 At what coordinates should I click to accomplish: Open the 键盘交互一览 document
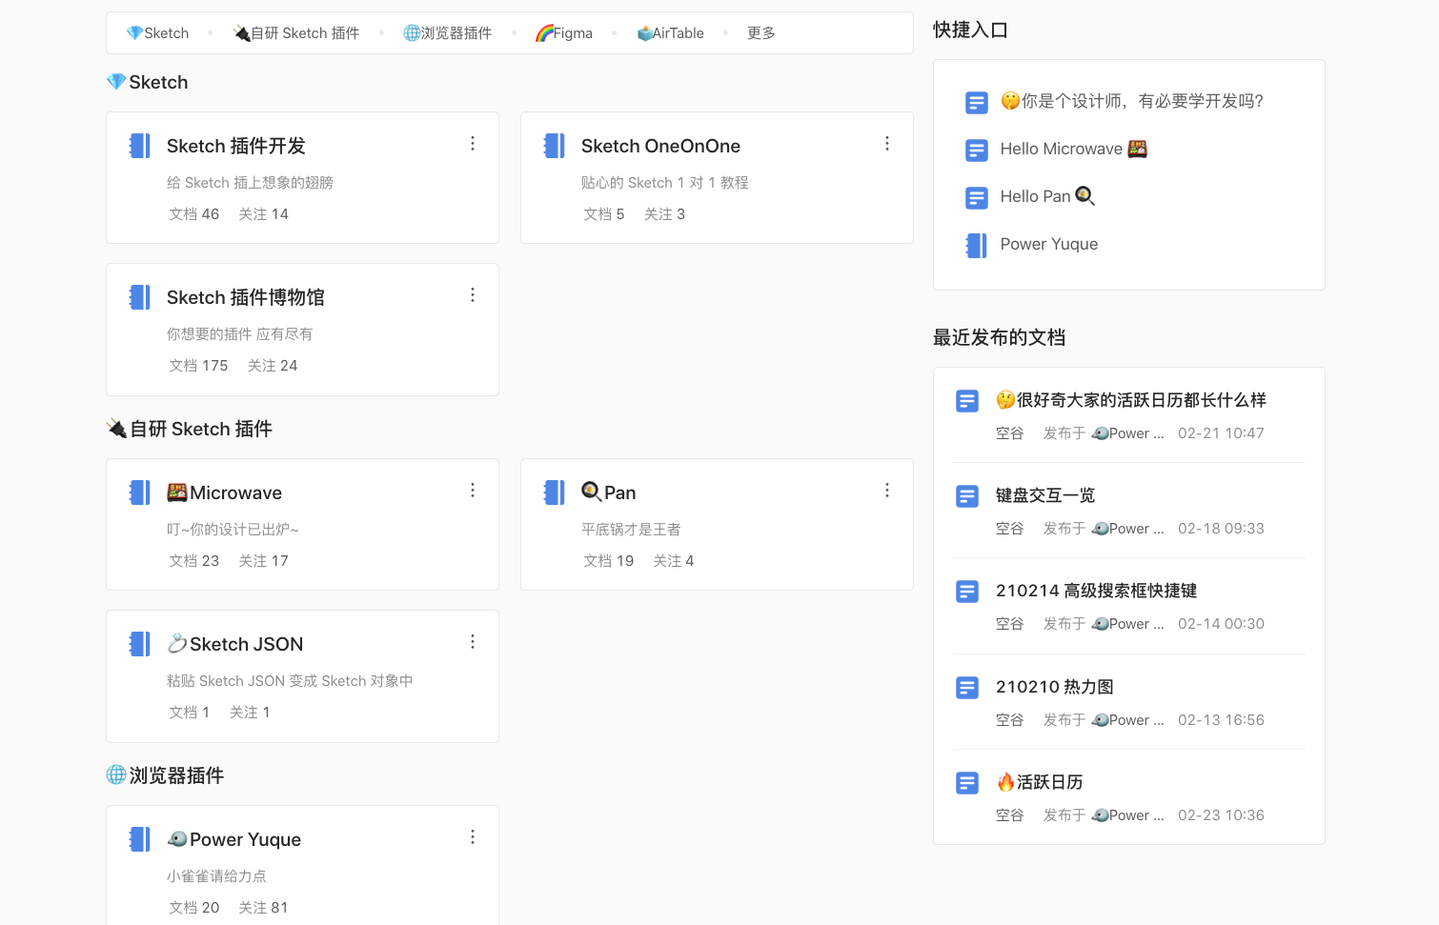coord(1045,495)
